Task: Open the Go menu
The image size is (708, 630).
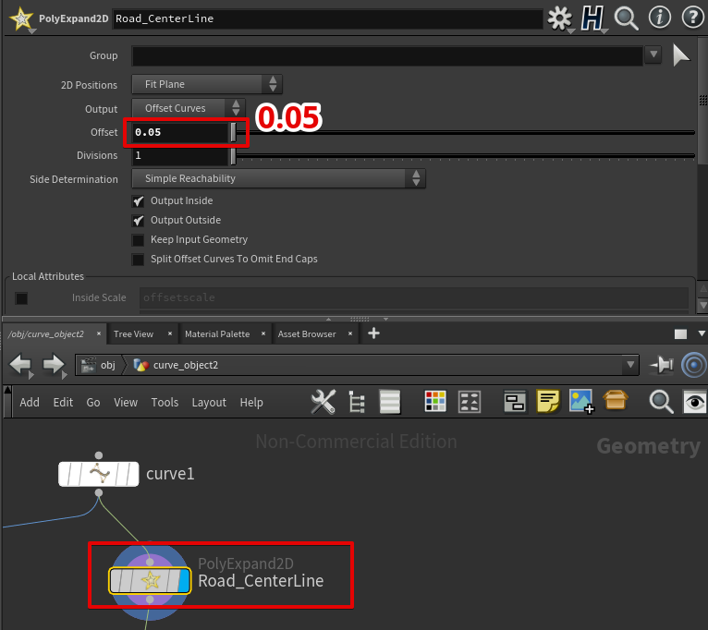Action: click(x=93, y=402)
